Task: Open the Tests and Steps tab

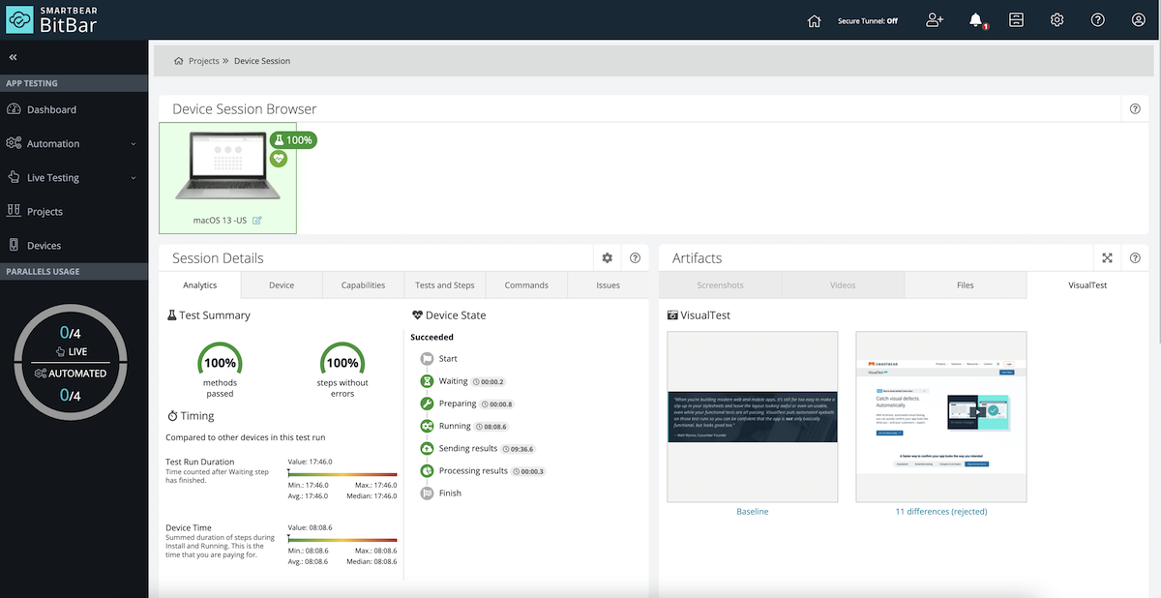Action: pyautogui.click(x=444, y=285)
